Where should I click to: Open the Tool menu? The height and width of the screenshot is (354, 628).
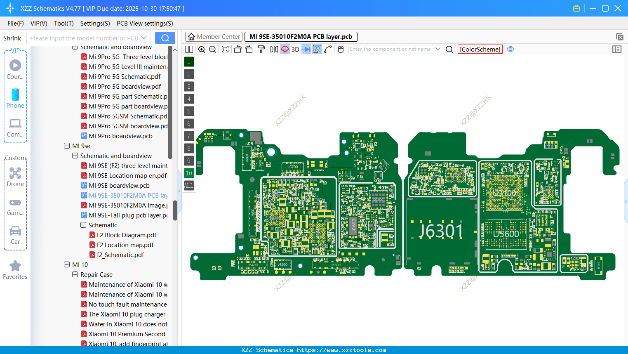click(64, 24)
